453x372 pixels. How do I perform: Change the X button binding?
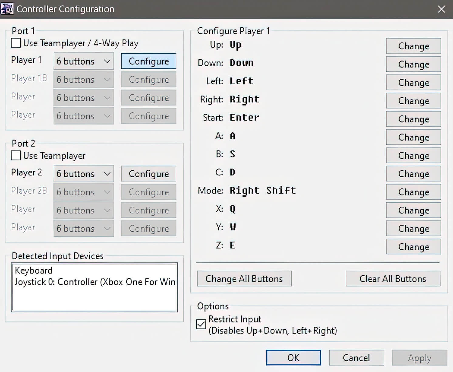(414, 210)
